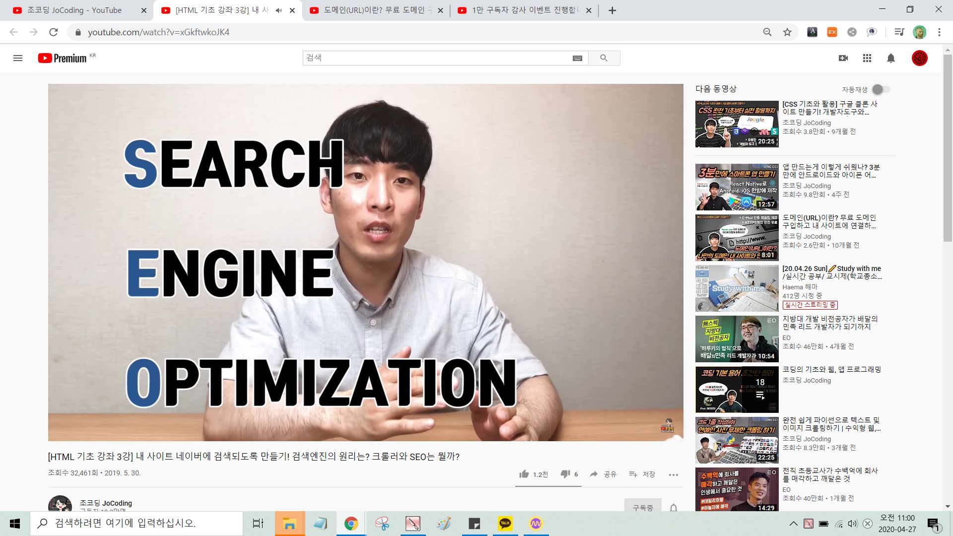Image resolution: width=953 pixels, height=536 pixels.
Task: Open Paint palette app on taskbar
Action: point(443,524)
